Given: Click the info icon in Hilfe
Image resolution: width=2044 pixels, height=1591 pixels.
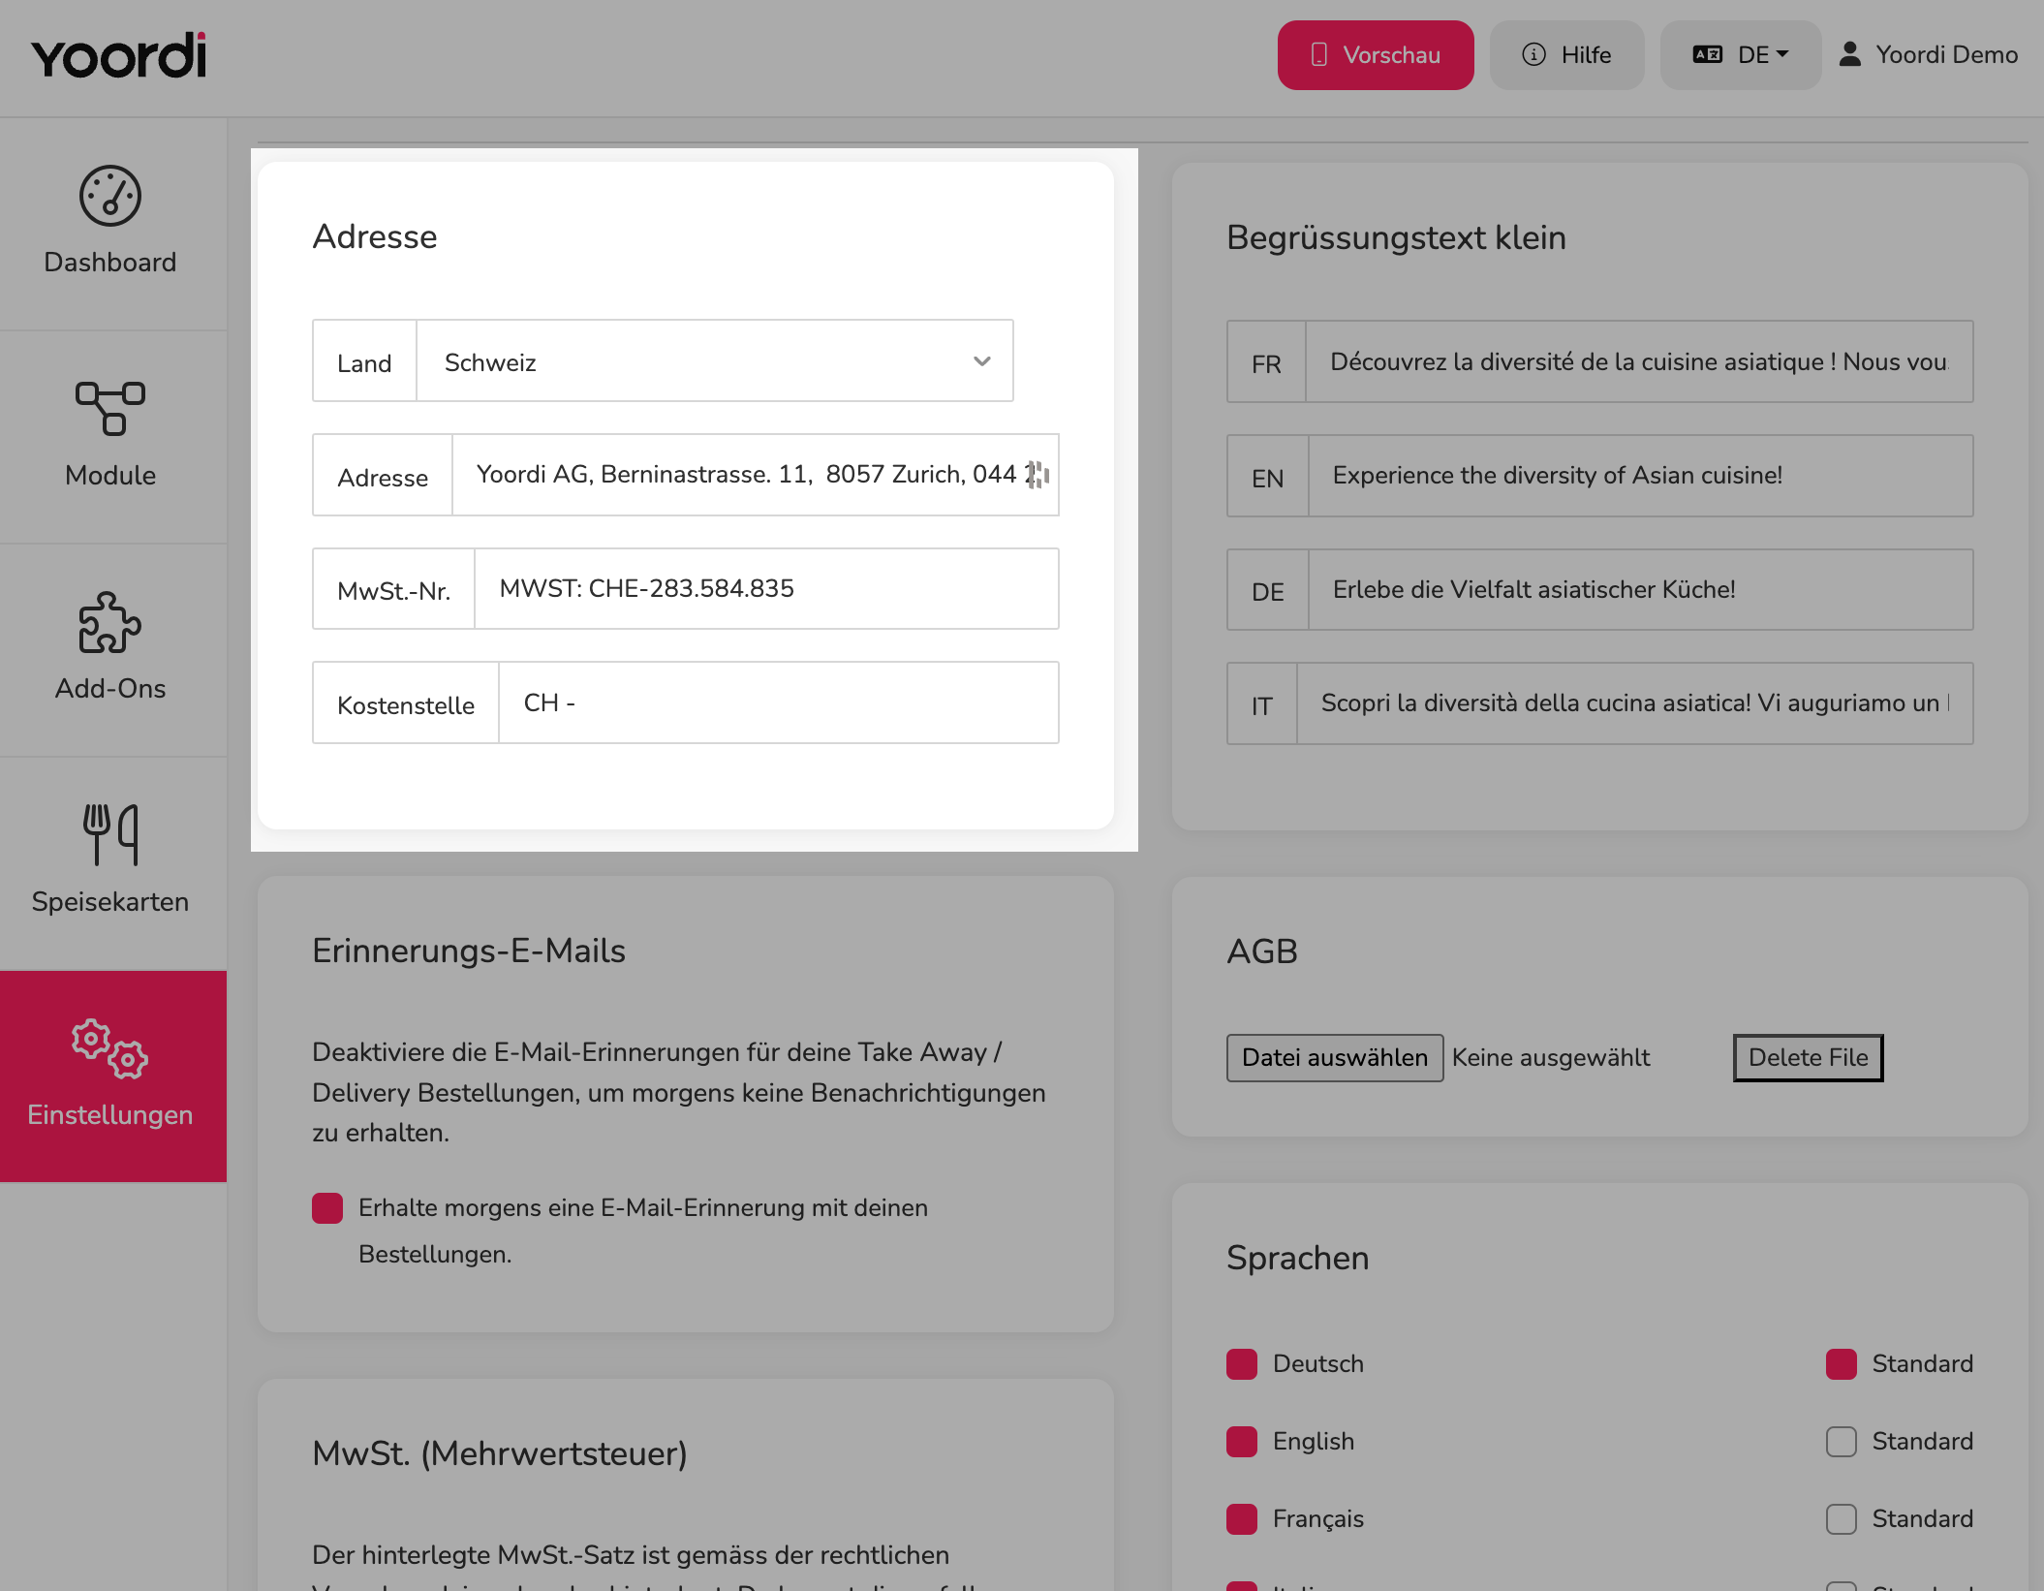Looking at the screenshot, I should [1533, 54].
